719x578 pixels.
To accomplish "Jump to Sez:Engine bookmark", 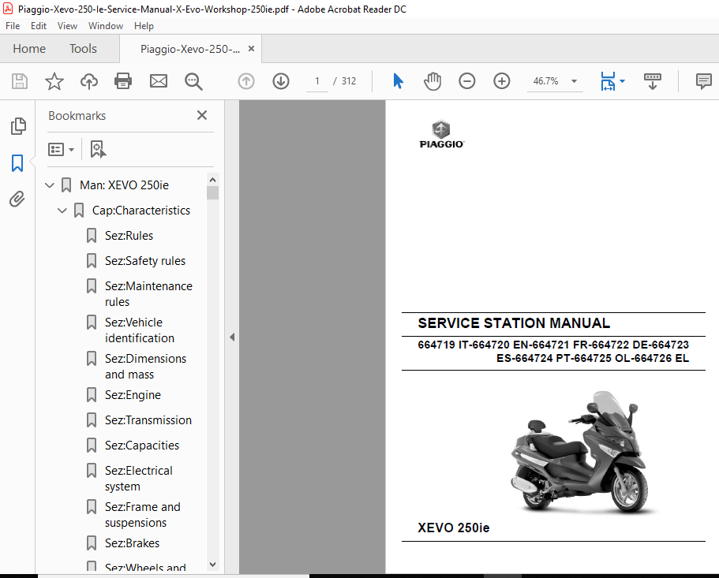I will click(133, 395).
